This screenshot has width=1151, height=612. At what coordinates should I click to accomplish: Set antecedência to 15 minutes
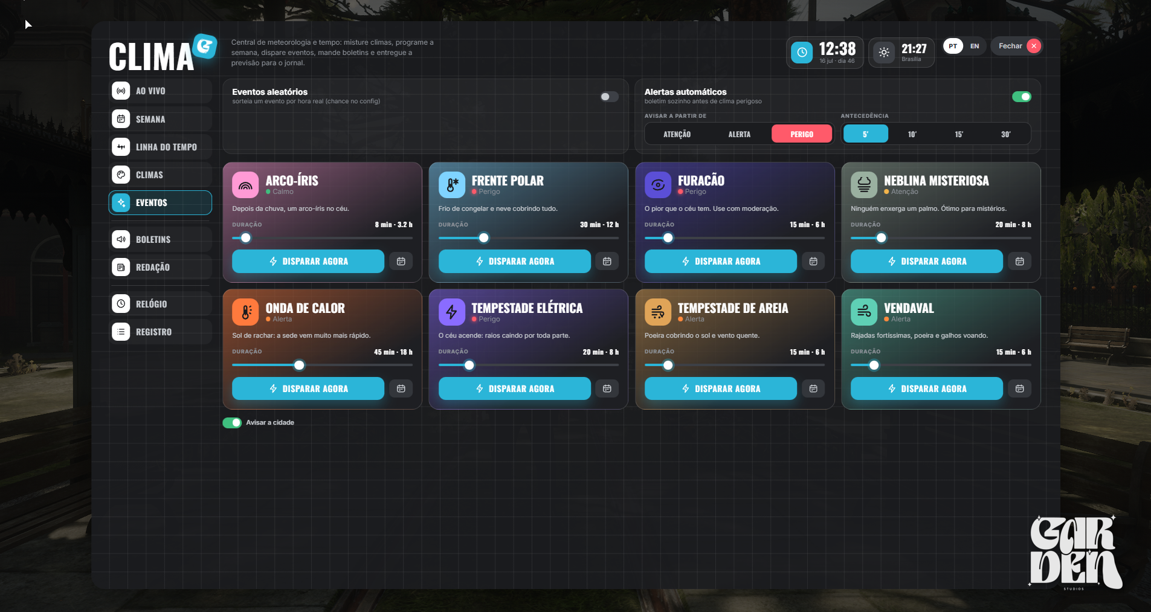(959, 134)
